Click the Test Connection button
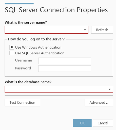Viewport: 116px width, 130px height. pyautogui.click(x=22, y=102)
